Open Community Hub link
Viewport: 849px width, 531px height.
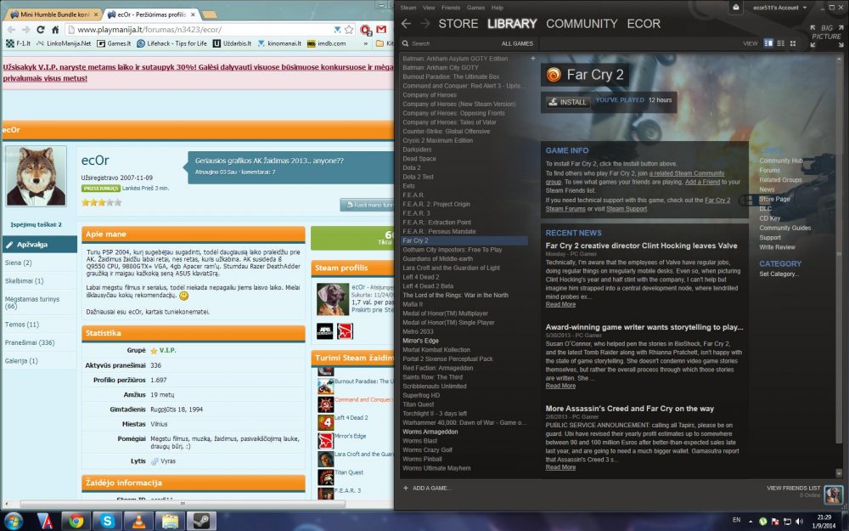pos(780,161)
